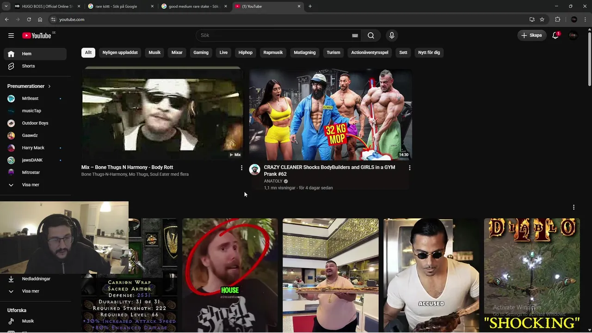Select the Live filter chip
This screenshot has width=592, height=333.
click(x=223, y=53)
